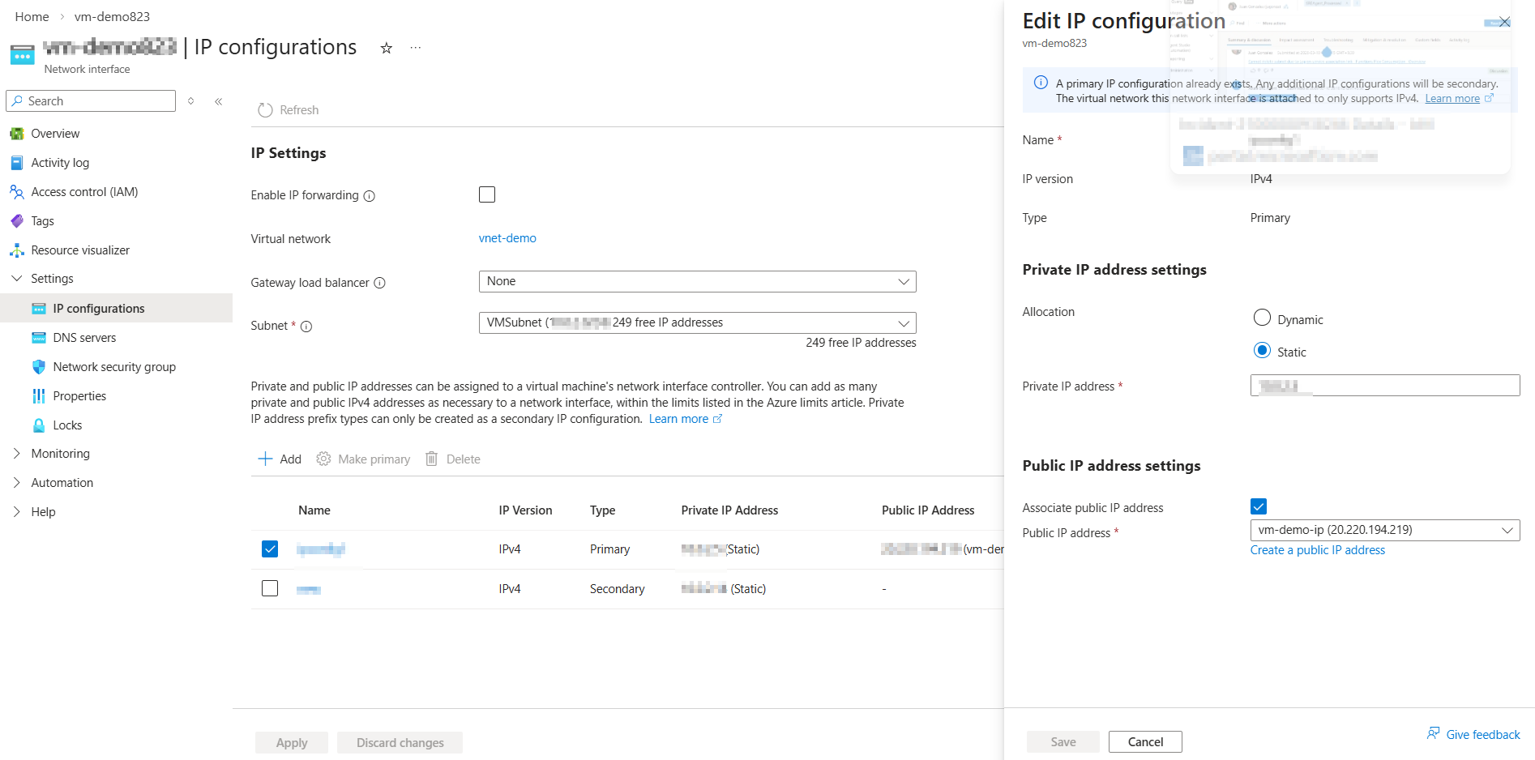Click the sidebar Search field
The image size is (1535, 760).
point(91,101)
